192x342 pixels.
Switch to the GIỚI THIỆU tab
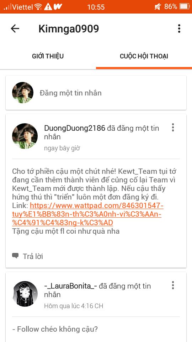click(x=48, y=56)
